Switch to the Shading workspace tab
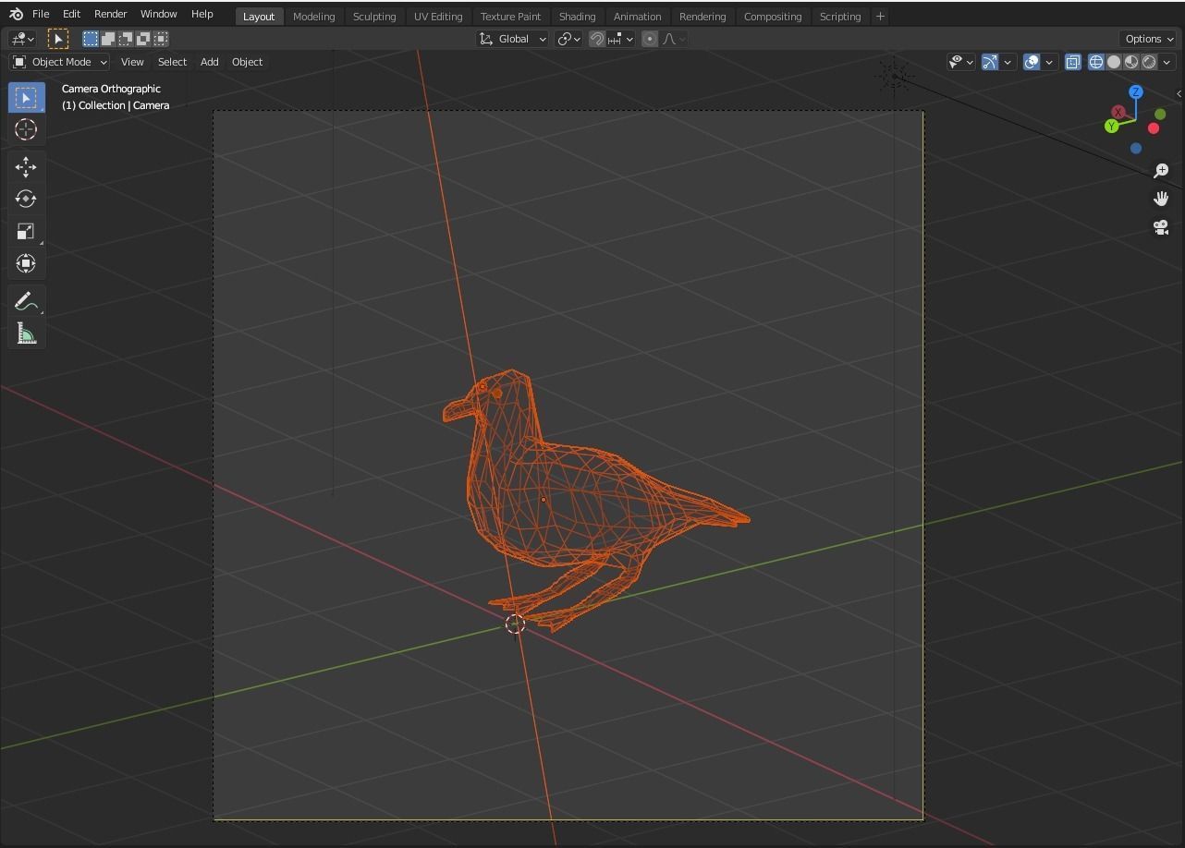Viewport: 1185px width, 848px height. pos(577,17)
